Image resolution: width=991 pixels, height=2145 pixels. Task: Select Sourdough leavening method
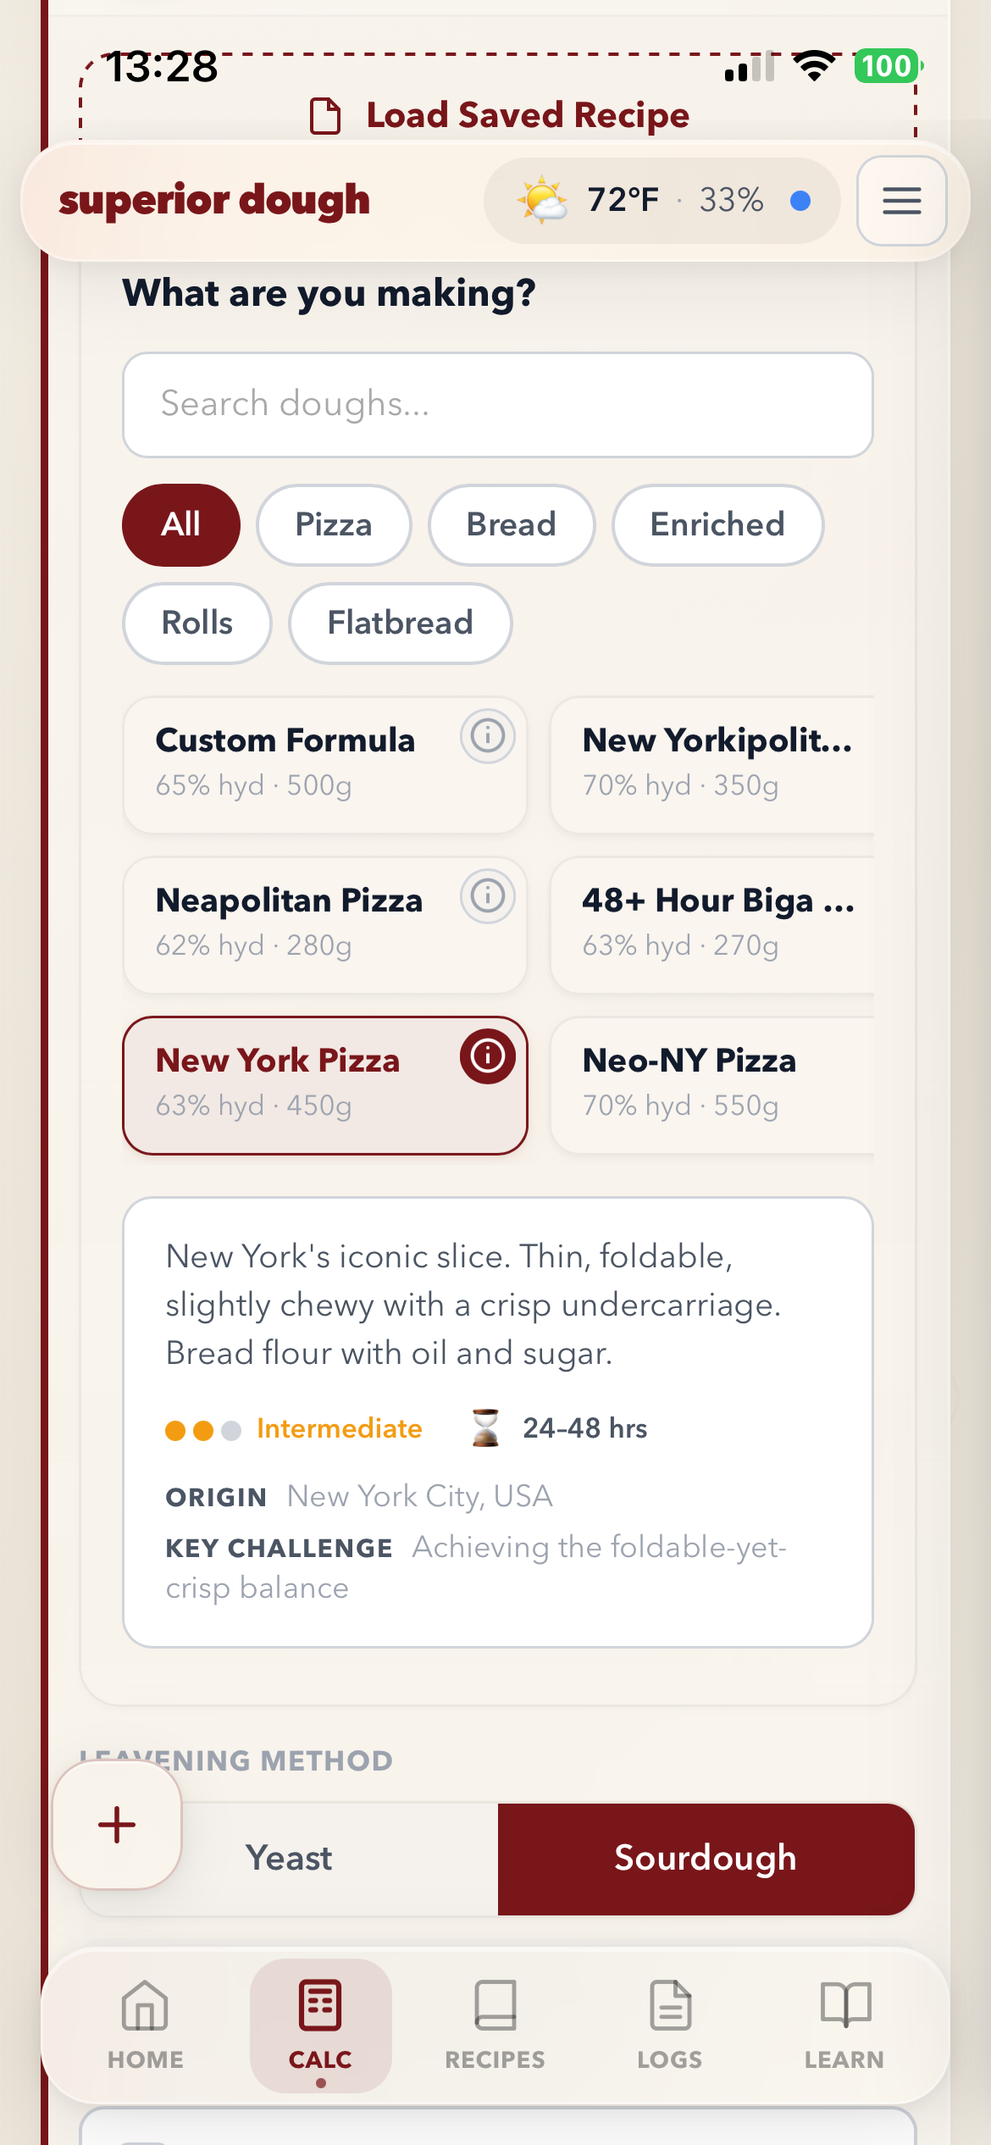pos(706,1859)
